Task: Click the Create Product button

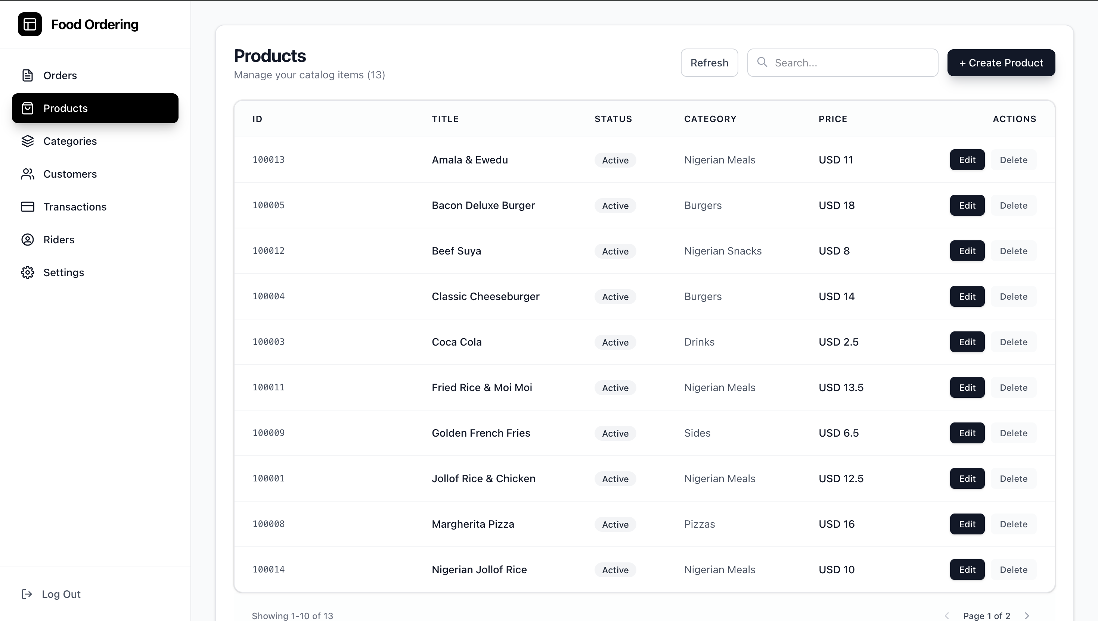Action: click(1001, 63)
